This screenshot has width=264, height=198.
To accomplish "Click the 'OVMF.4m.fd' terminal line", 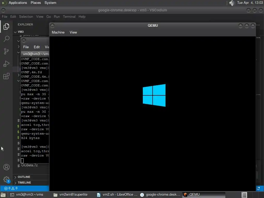I will [x=31, y=72].
